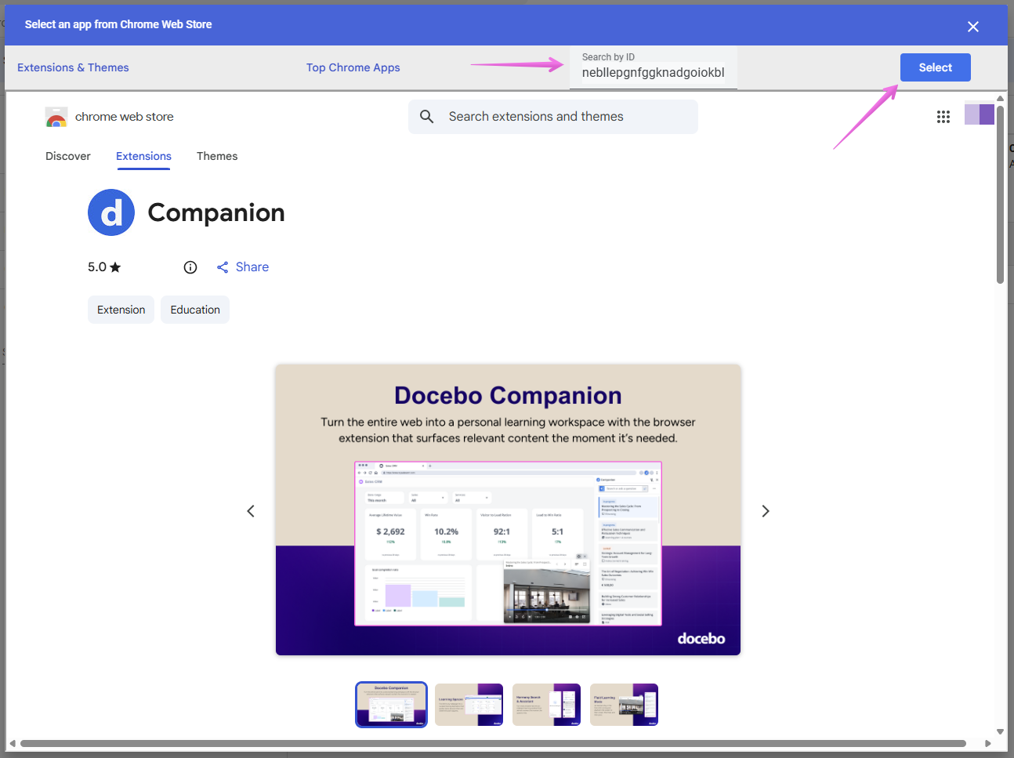
Task: Open Top Chrome Apps link
Action: pos(353,67)
